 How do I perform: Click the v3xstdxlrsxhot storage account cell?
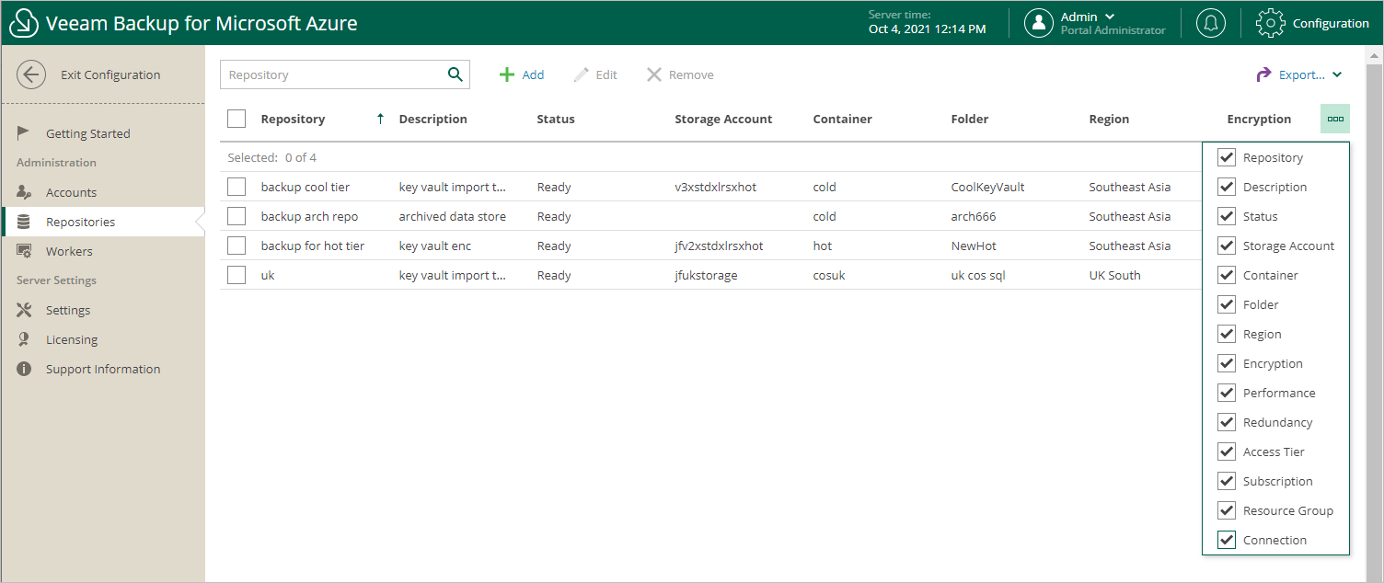716,187
